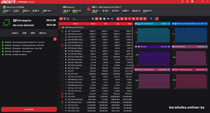Click the Intel Core i7-8700K header
The height and width of the screenshot is (113, 210).
tap(14, 7)
